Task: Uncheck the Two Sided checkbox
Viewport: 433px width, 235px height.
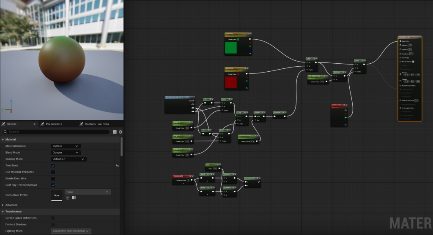Action: point(53,166)
